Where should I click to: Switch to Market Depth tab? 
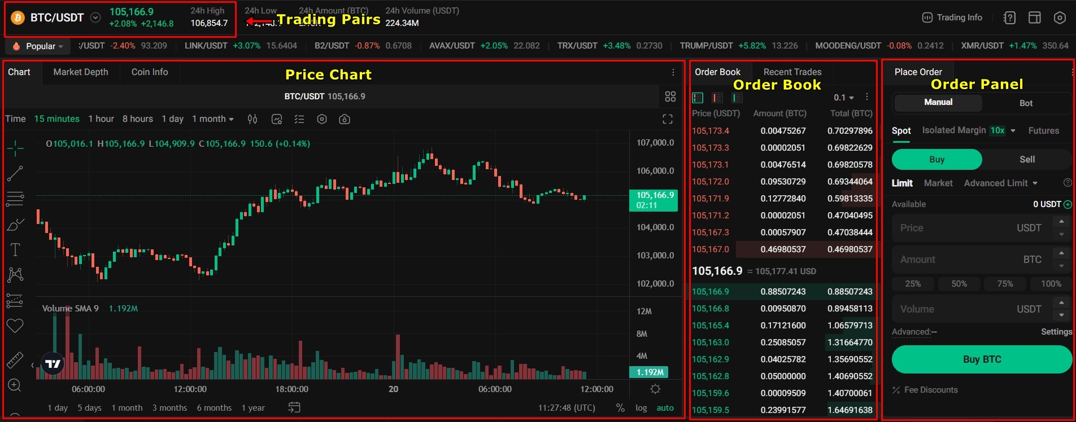click(81, 72)
